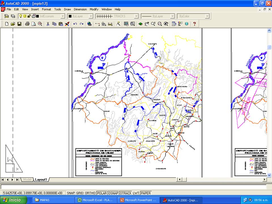Select the Layout1 tab
Viewport: 272px width, 204px height.
coord(41,180)
